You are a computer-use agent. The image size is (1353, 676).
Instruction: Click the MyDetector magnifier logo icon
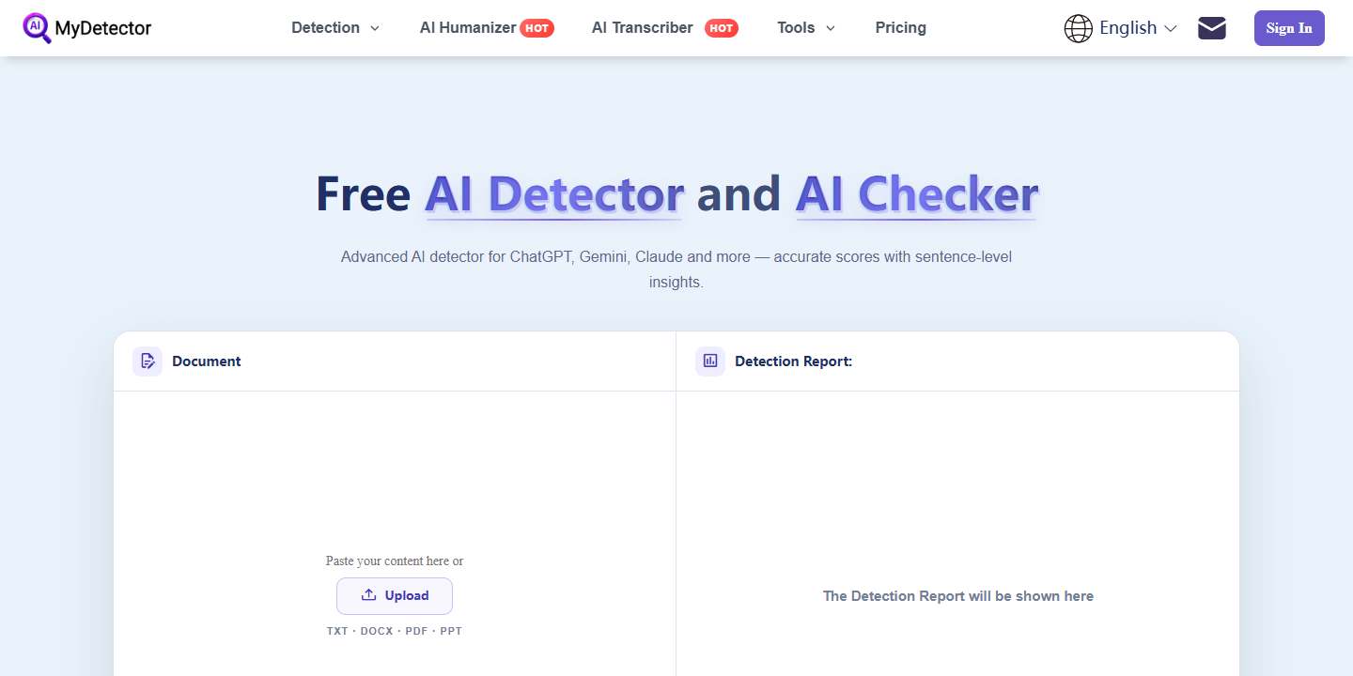(37, 28)
